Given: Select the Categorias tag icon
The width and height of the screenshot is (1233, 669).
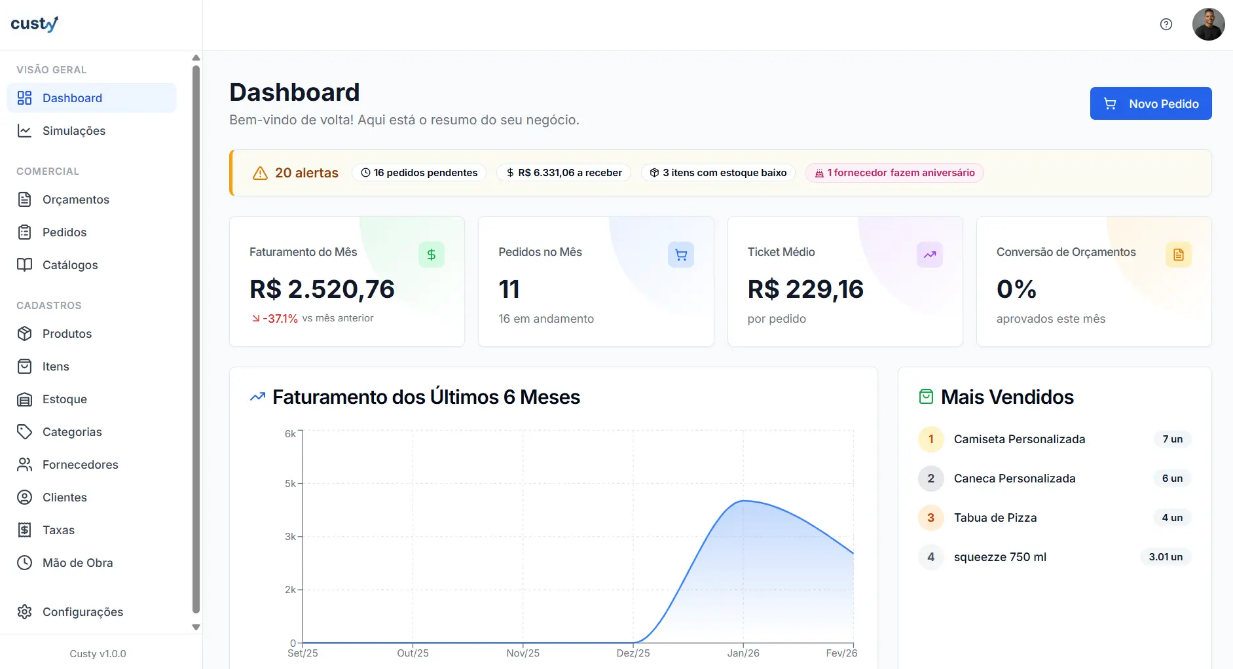Looking at the screenshot, I should (24, 431).
